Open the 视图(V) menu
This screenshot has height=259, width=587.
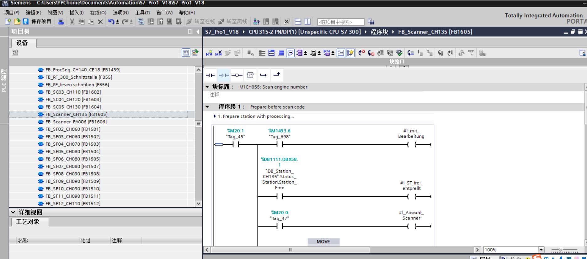click(x=55, y=13)
